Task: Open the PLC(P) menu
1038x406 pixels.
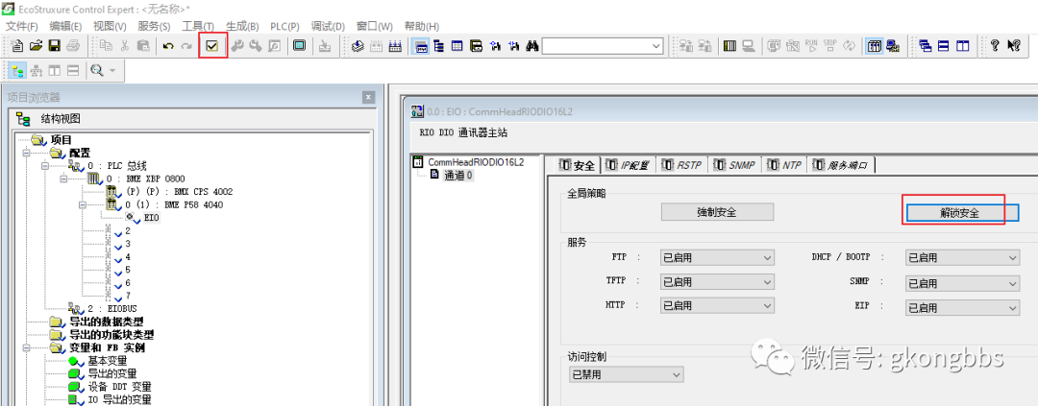Action: (x=284, y=27)
